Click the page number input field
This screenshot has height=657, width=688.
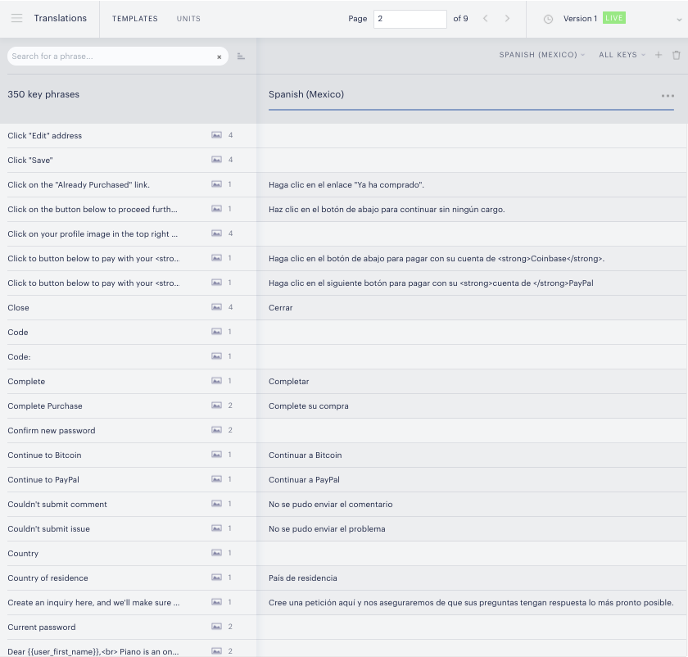pyautogui.click(x=410, y=19)
